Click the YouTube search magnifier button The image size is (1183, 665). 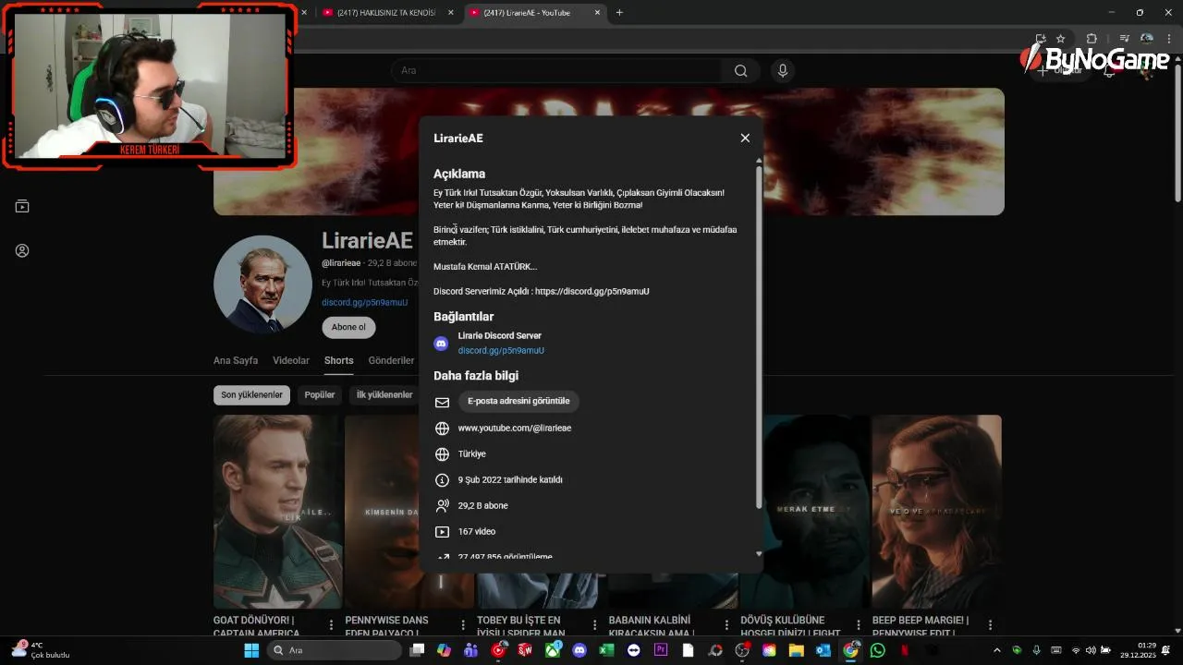click(x=740, y=71)
